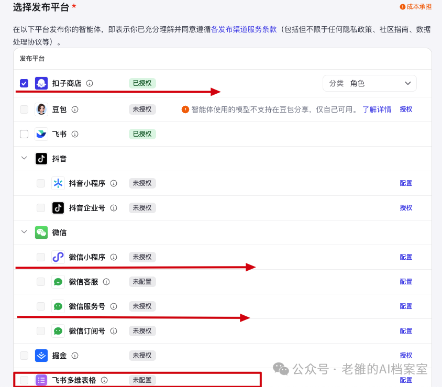Click the 掘金 logo icon
442x387 pixels.
coord(41,356)
